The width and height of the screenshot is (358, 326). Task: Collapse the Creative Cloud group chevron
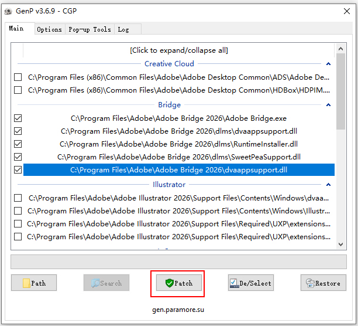point(328,64)
